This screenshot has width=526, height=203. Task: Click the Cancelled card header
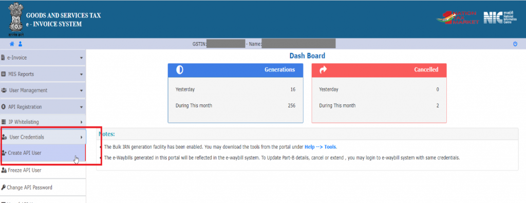tap(379, 70)
